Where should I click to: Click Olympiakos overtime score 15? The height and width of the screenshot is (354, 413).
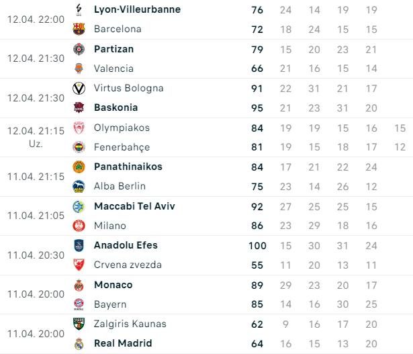pos(400,128)
